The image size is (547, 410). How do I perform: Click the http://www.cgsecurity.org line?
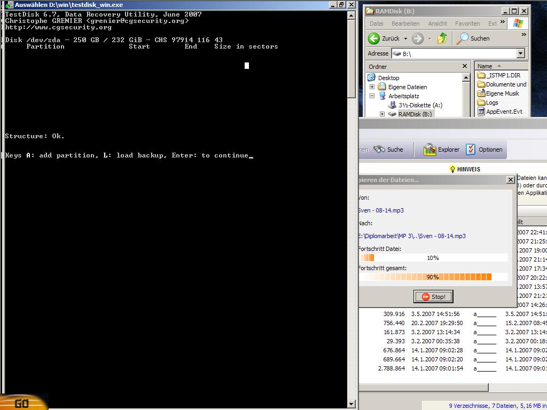[58, 27]
